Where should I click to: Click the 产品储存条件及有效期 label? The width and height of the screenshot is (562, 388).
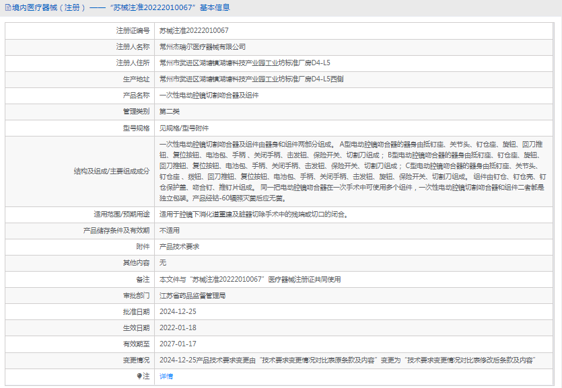116,231
